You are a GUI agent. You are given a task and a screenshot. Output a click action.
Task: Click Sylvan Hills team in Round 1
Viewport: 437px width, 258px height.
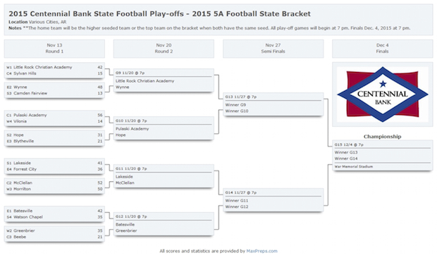(25, 73)
